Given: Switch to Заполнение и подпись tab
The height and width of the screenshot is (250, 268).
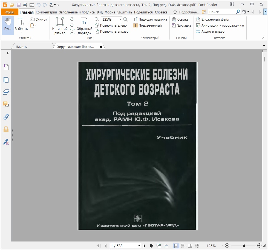Looking at the screenshot, I should (77, 12).
